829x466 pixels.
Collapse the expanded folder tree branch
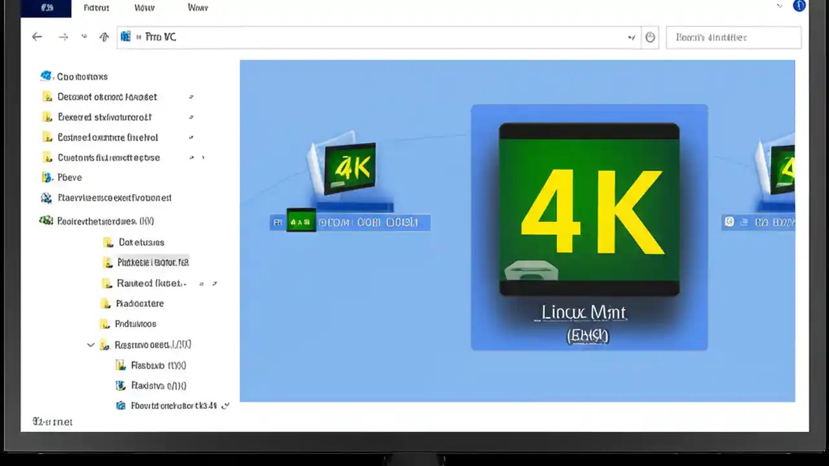pyautogui.click(x=91, y=344)
